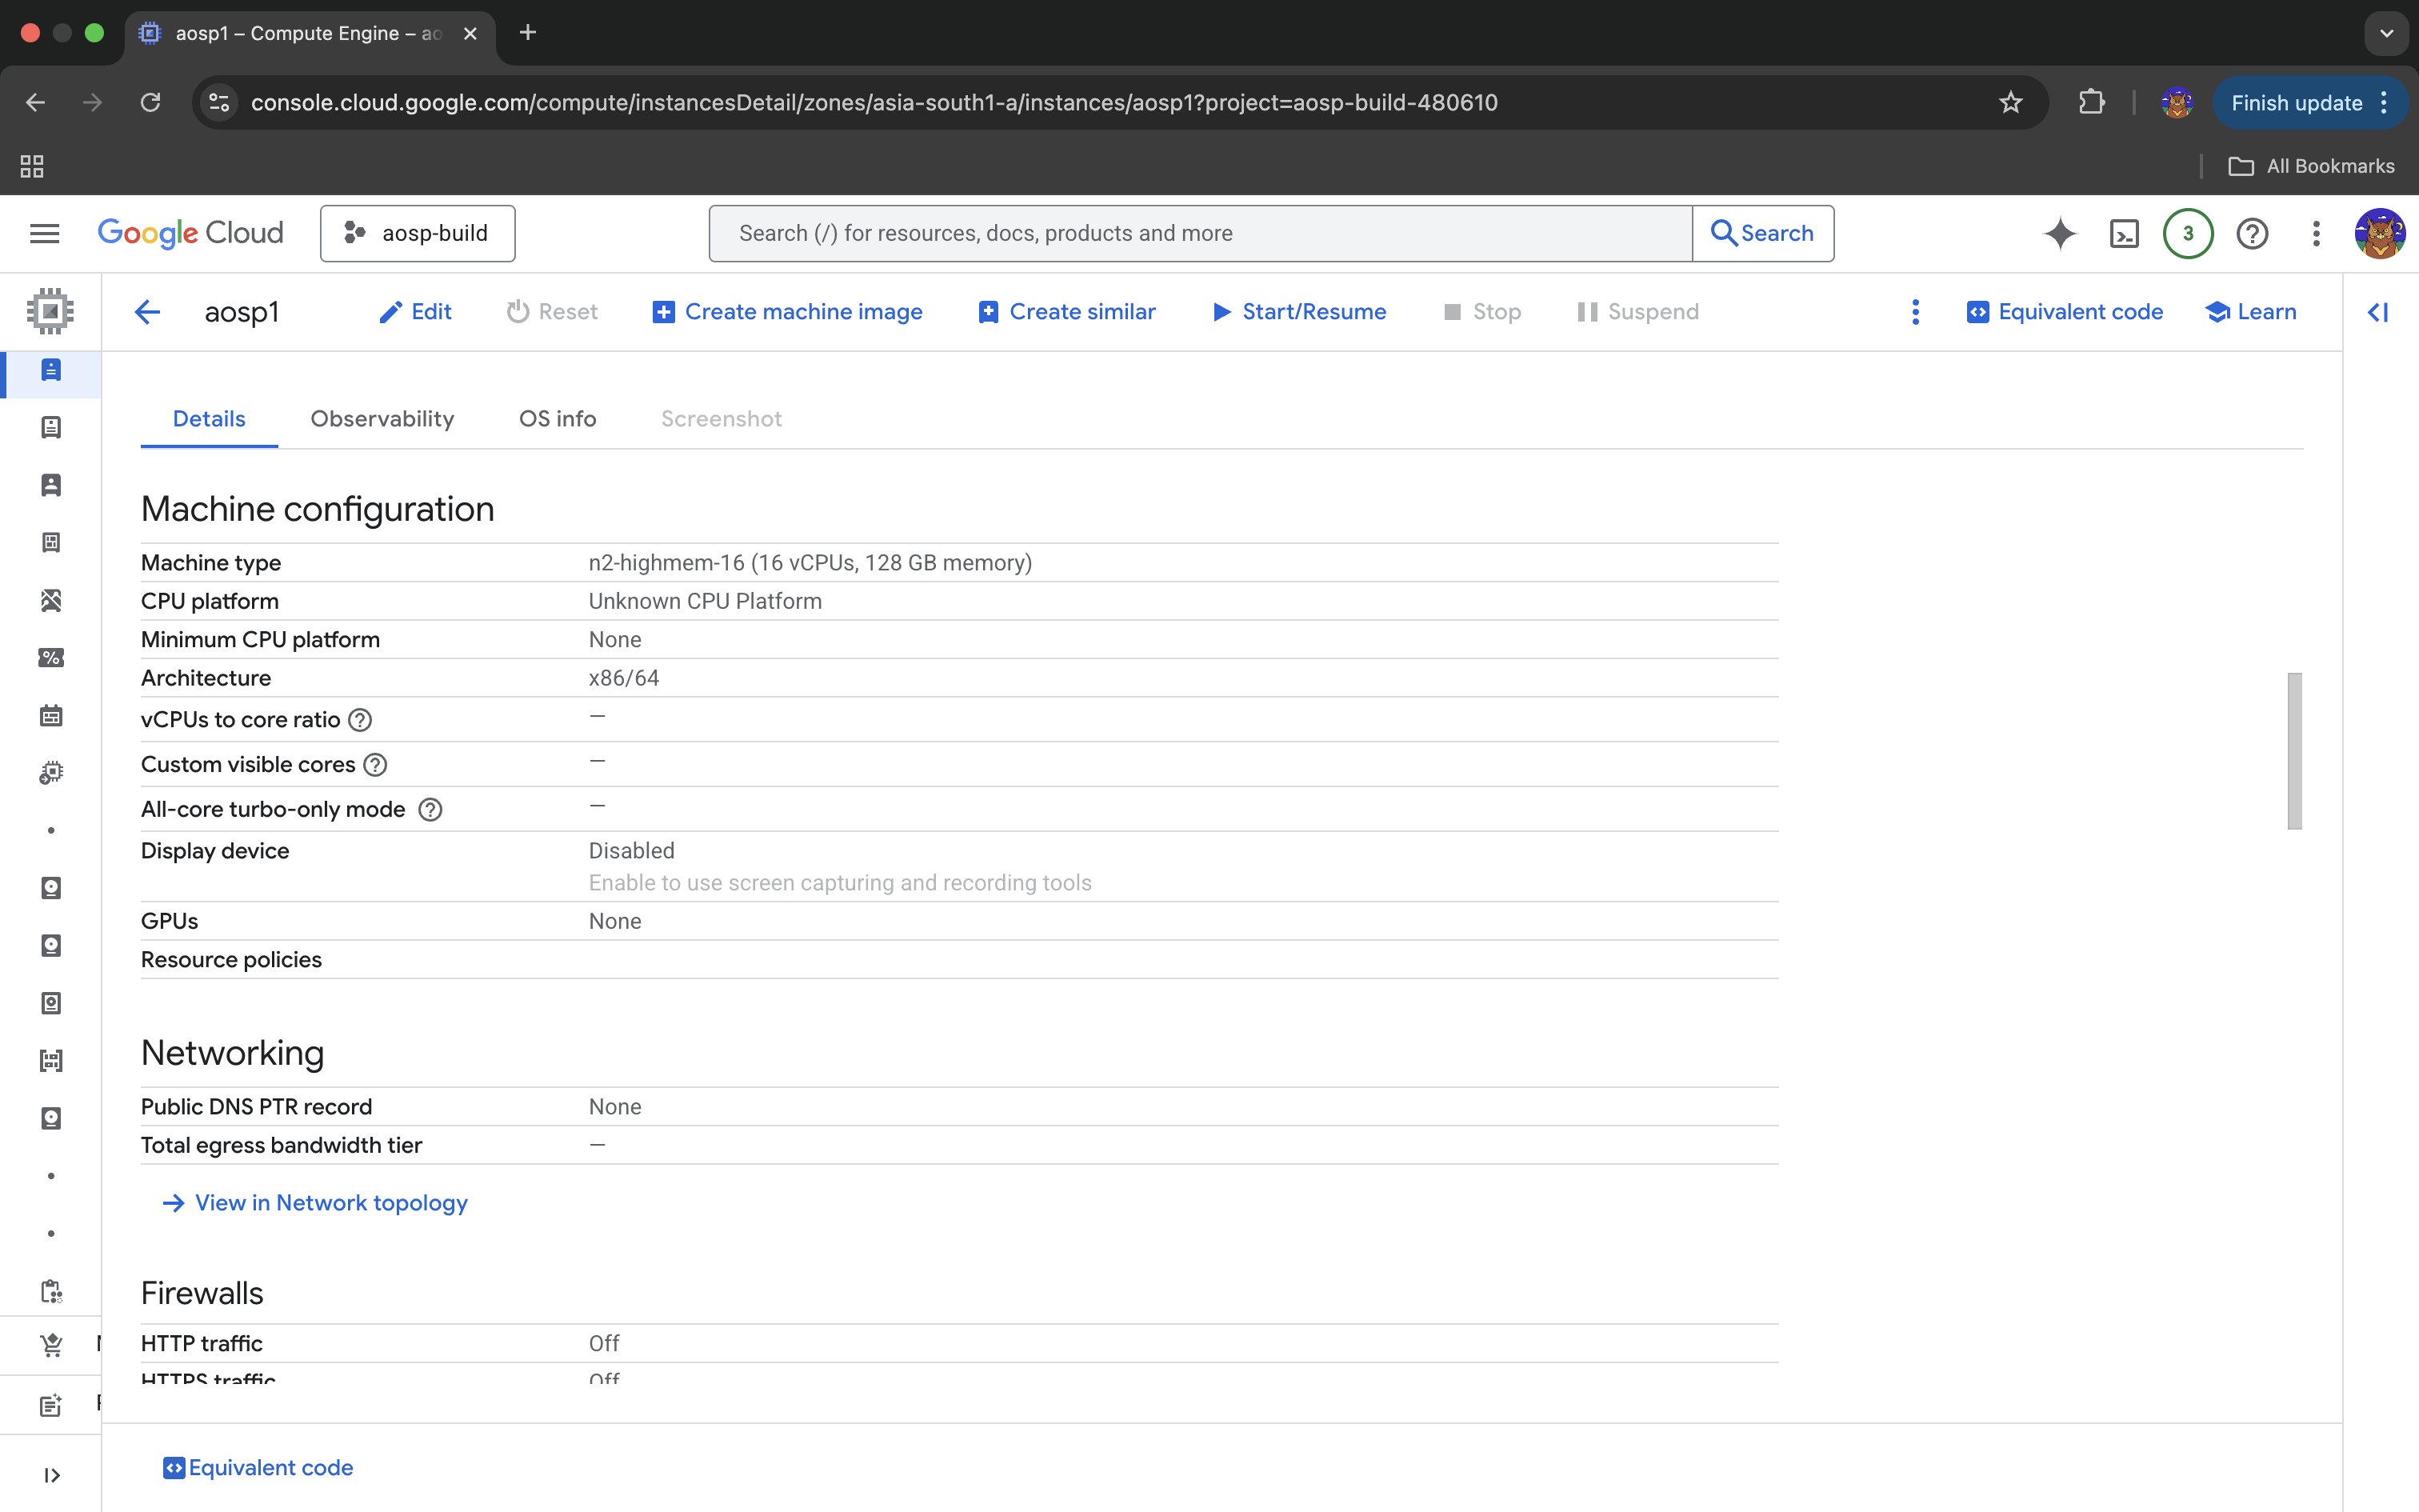Screen dimensions: 2419x1512
Task: Open the Marketplace cart icon
Action: [51, 1344]
